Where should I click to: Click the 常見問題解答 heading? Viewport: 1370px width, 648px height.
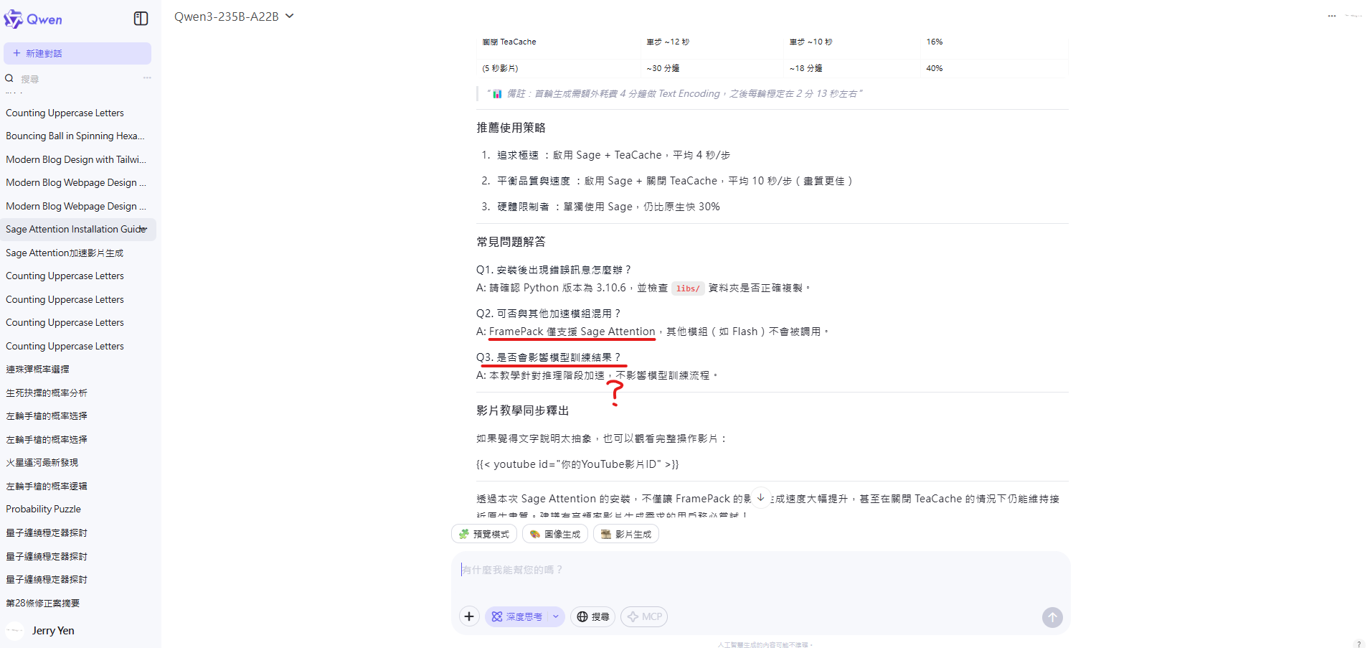point(511,242)
